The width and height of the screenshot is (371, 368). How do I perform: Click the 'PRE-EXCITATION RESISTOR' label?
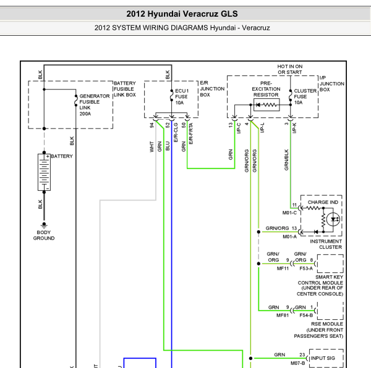click(266, 89)
